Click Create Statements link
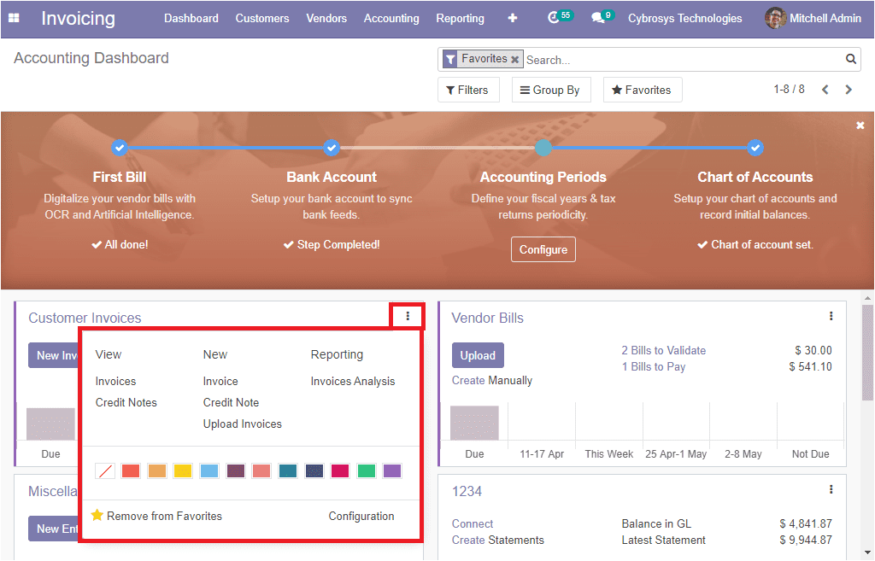Image resolution: width=875 pixels, height=561 pixels. point(498,540)
